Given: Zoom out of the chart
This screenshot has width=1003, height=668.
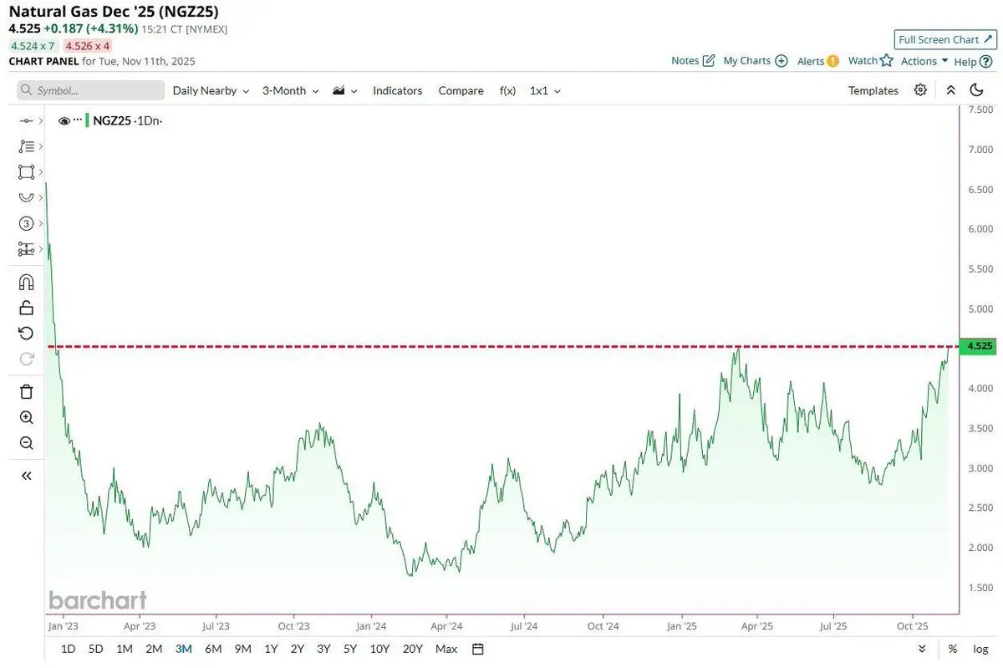Looking at the screenshot, I should 26,443.
